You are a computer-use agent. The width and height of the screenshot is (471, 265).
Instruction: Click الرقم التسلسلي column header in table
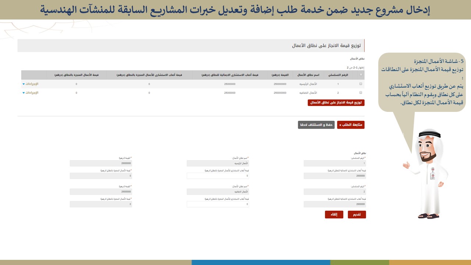338,75
